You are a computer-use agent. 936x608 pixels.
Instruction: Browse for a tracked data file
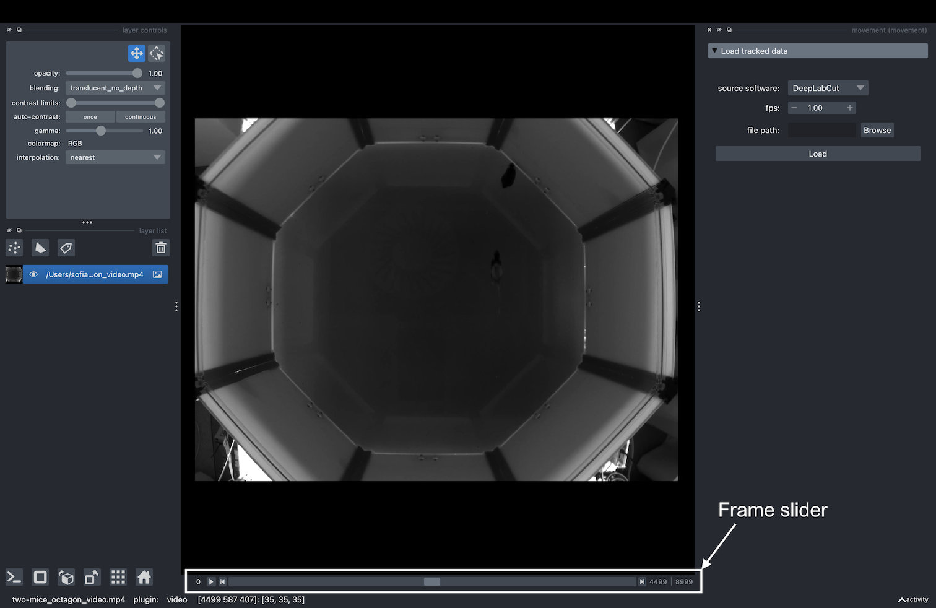(x=877, y=130)
